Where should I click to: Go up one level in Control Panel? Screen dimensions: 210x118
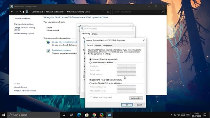point(23,12)
